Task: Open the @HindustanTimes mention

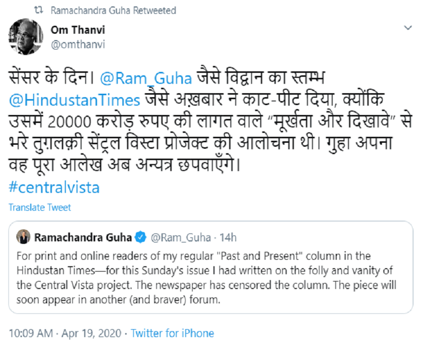Action: 74,100
